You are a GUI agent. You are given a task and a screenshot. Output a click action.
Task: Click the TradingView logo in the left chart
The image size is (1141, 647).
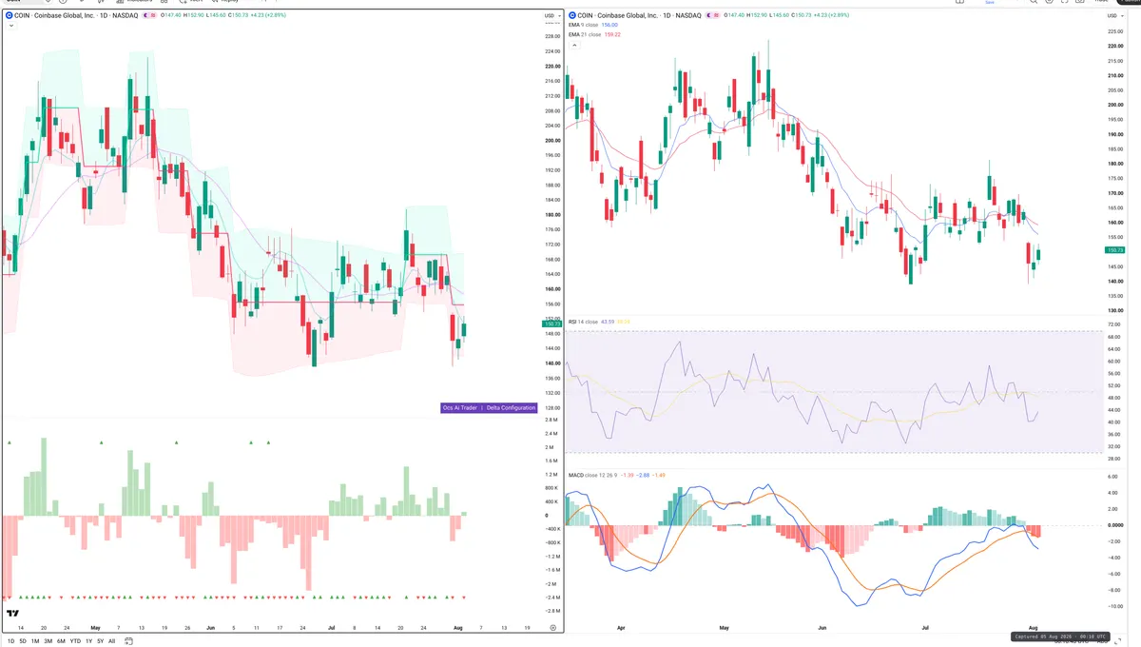(12, 613)
